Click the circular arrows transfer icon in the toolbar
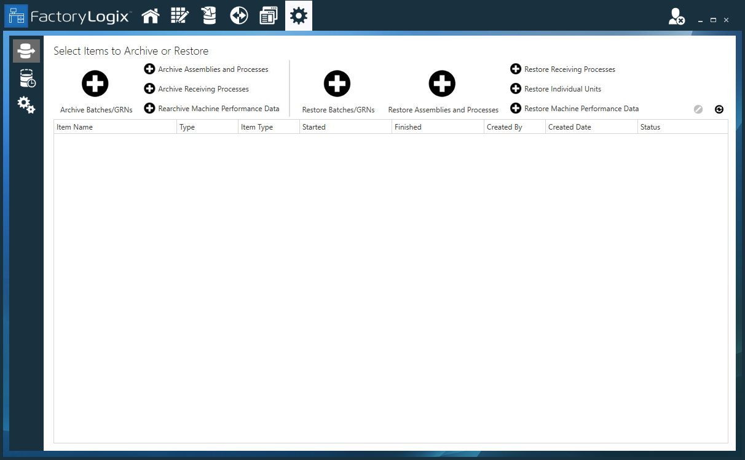 pos(238,15)
